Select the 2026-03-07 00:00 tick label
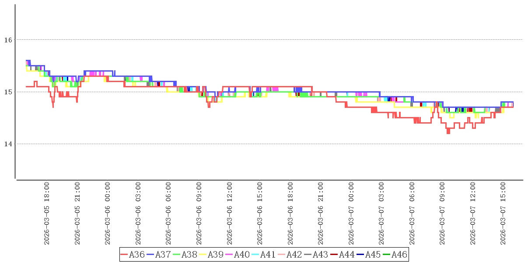 351,214
